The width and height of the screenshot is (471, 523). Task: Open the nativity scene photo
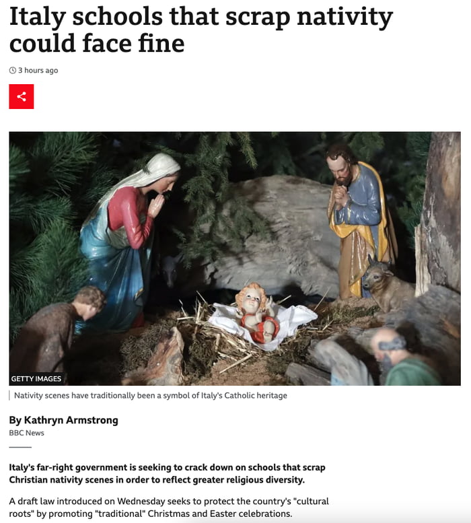tap(235, 258)
